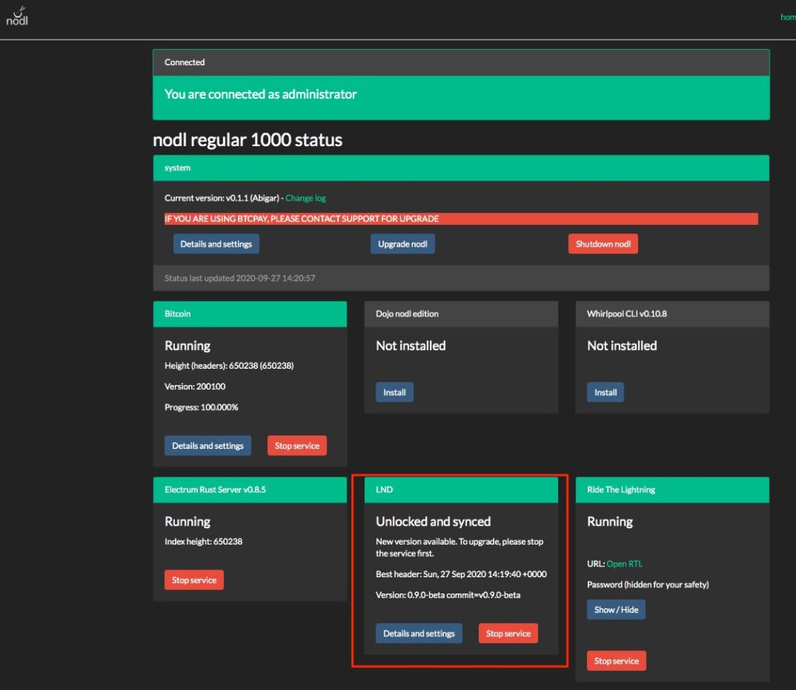Open LND Details and settings
This screenshot has height=690, width=796.
point(419,633)
